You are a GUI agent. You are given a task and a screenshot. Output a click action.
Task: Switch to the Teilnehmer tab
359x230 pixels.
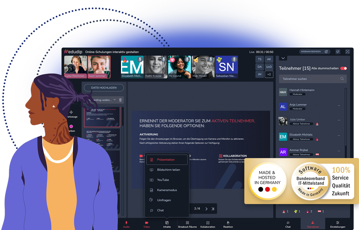coord(313,224)
